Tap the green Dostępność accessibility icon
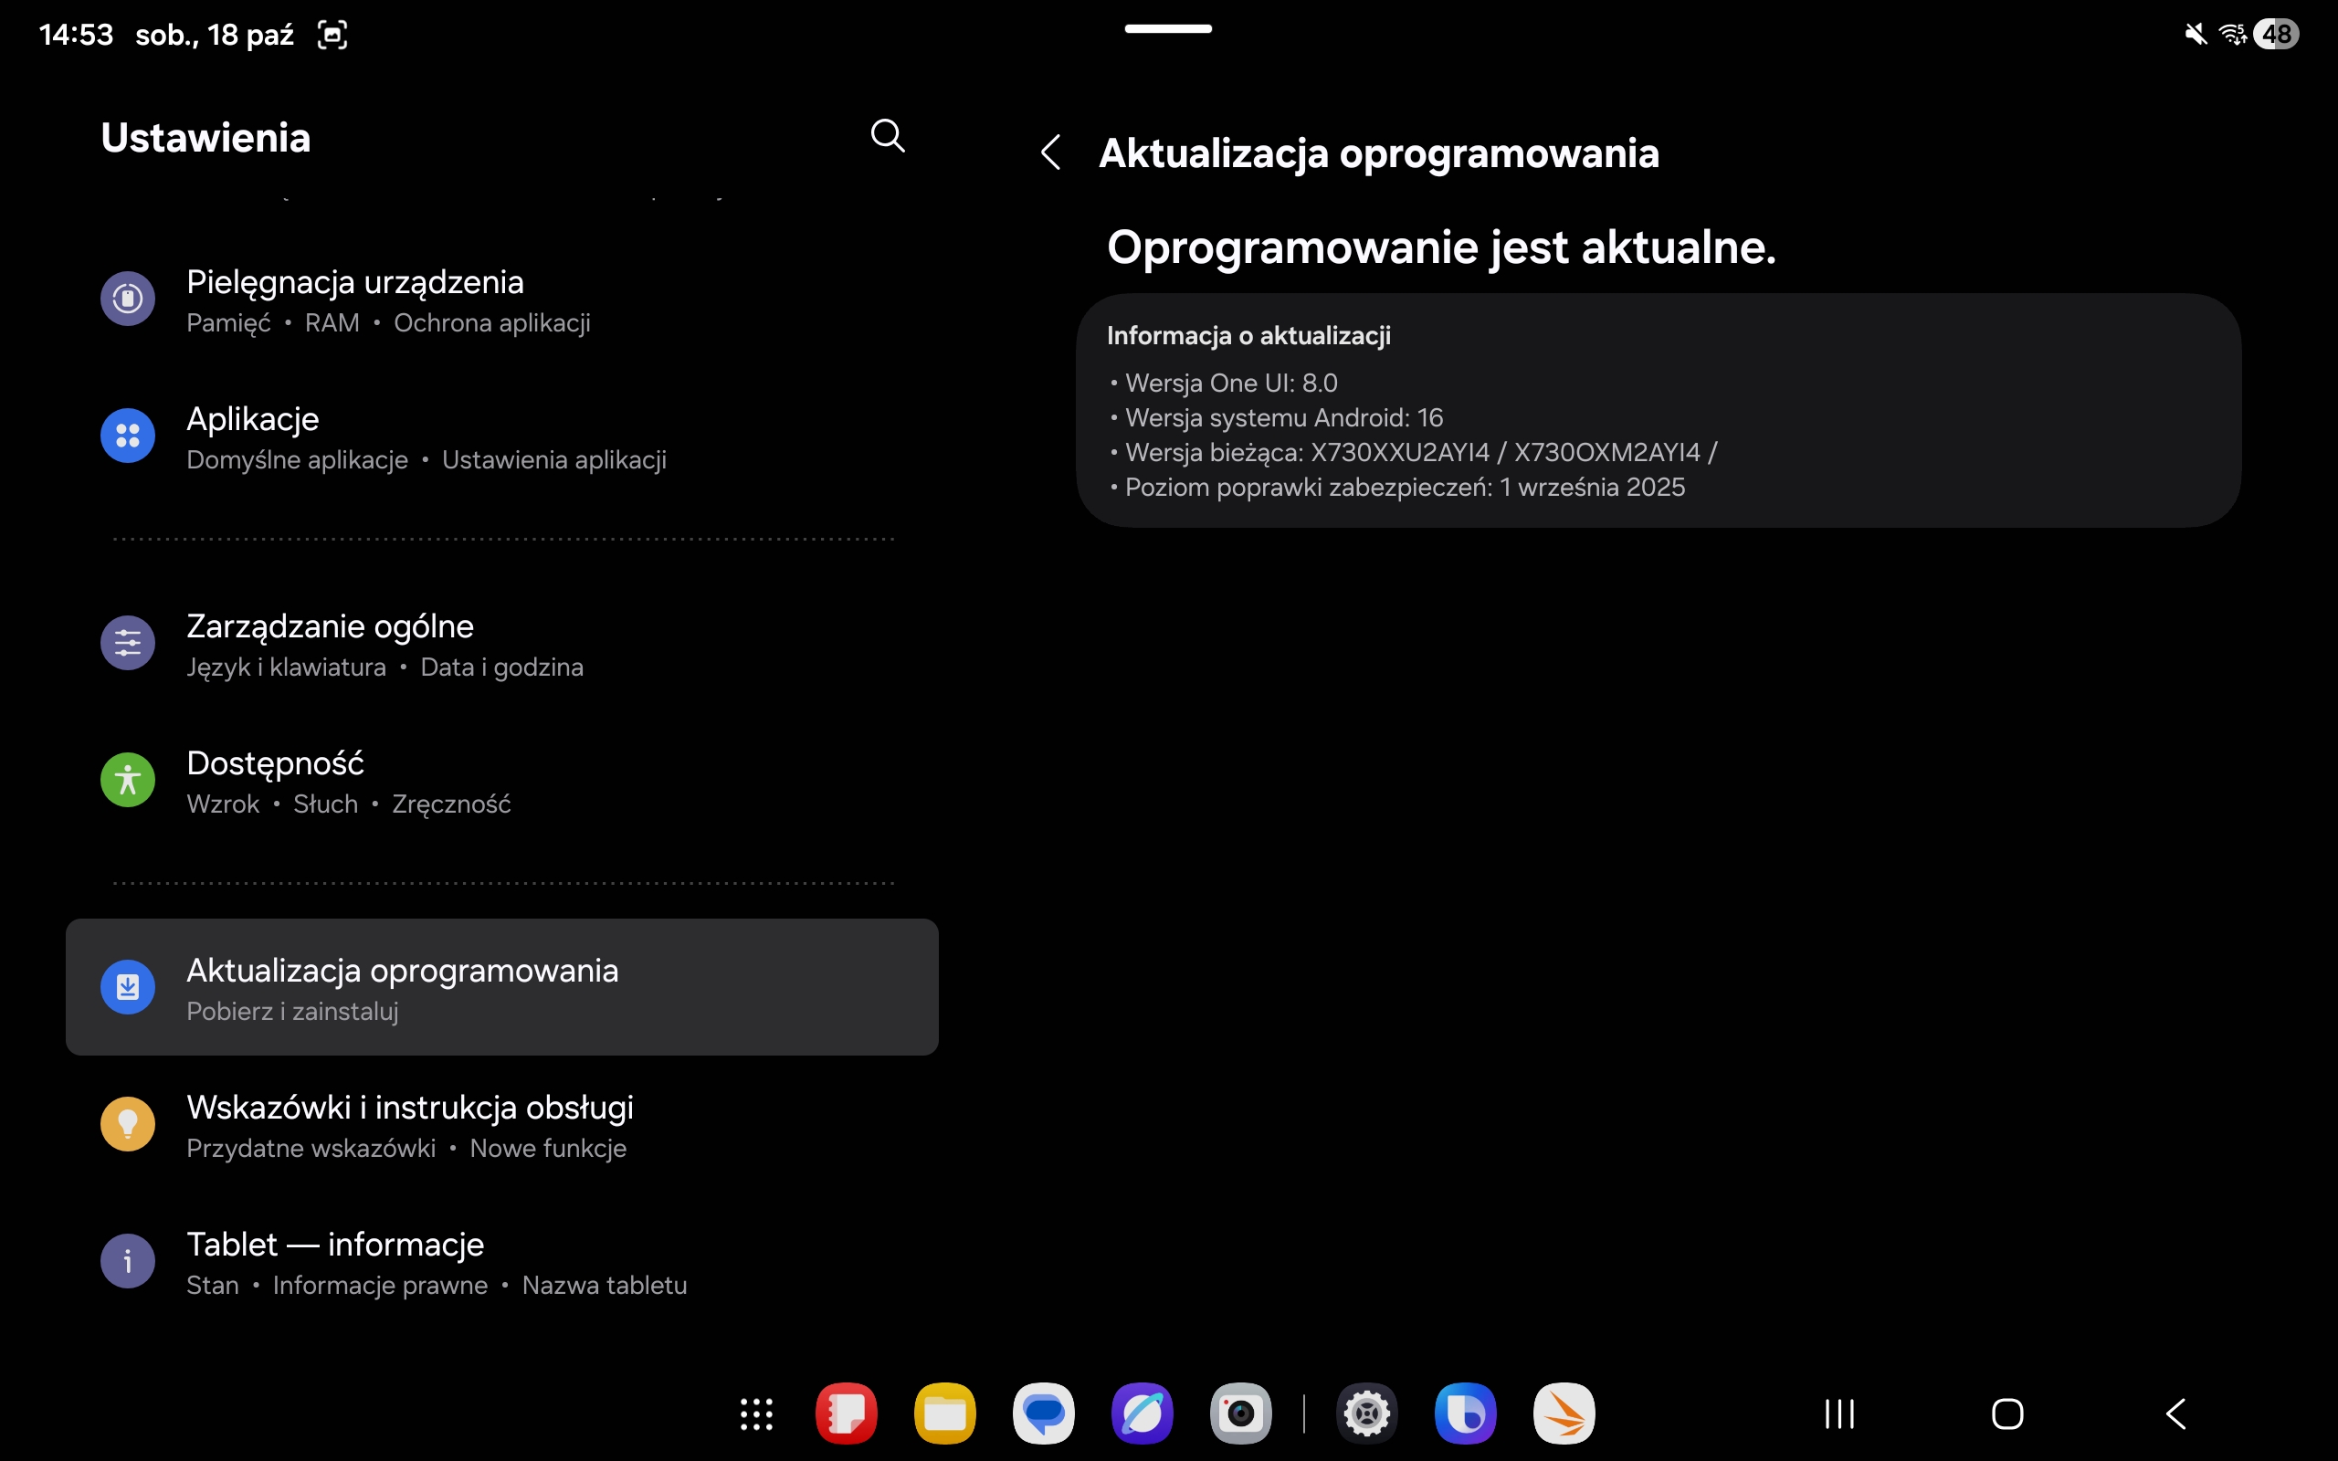This screenshot has width=2338, height=1461. point(128,780)
